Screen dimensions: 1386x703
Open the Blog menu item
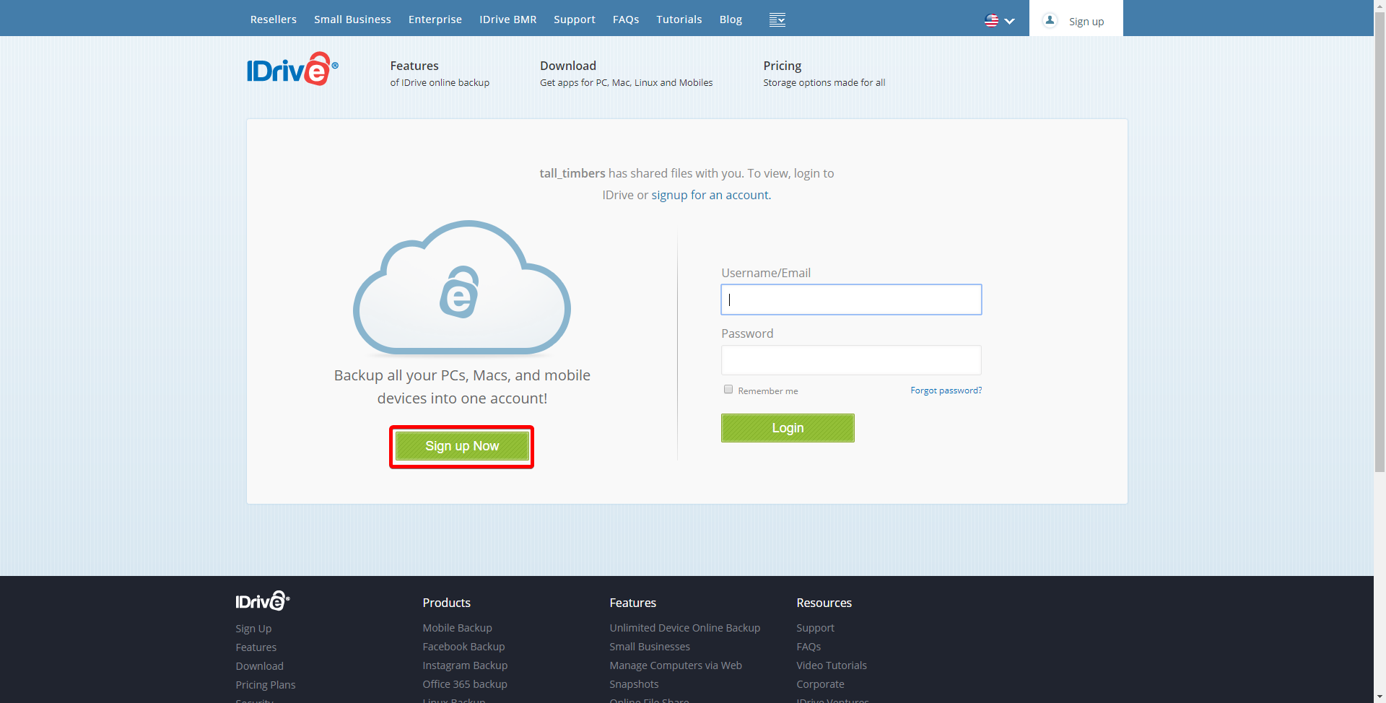[731, 19]
